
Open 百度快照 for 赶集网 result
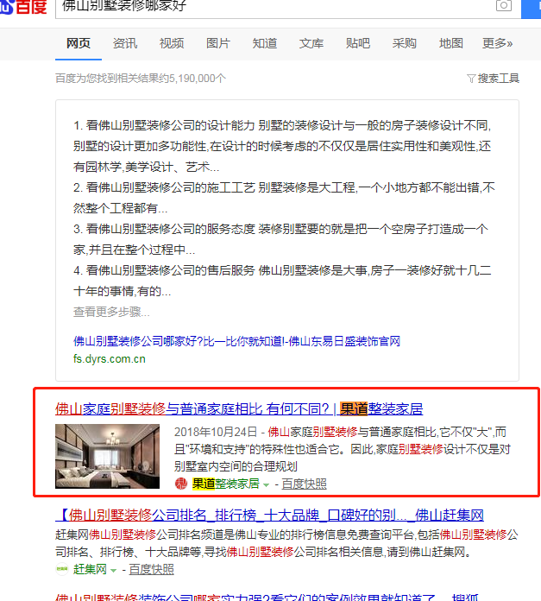(x=151, y=570)
